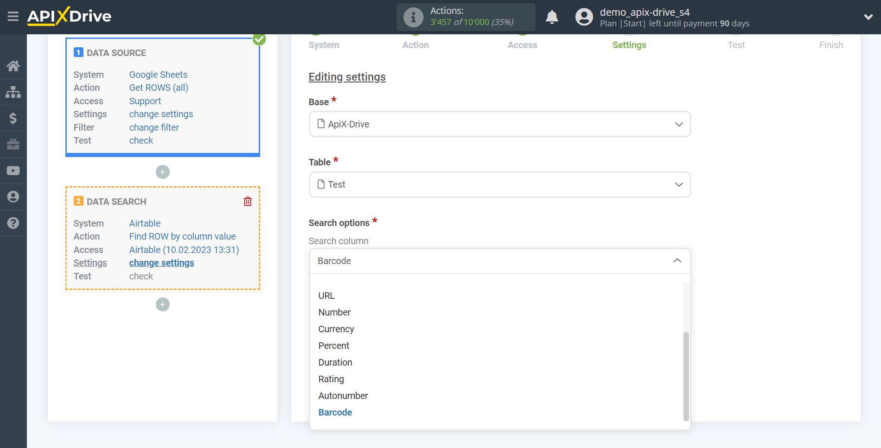Go to the System step tab

[324, 45]
